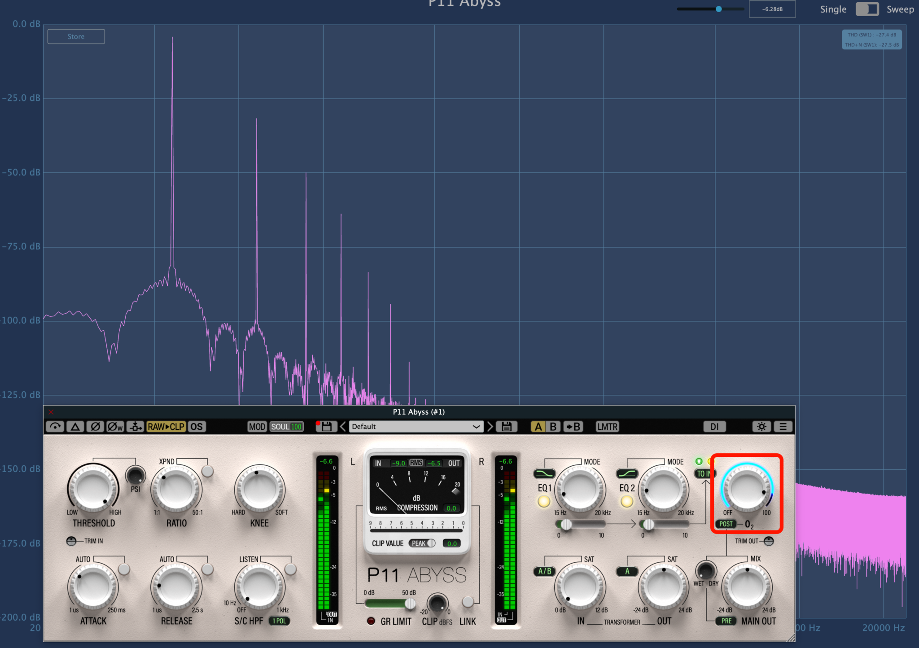This screenshot has width=919, height=648.
Task: Click the delta triangle icon in toolbar
Action: coord(75,426)
